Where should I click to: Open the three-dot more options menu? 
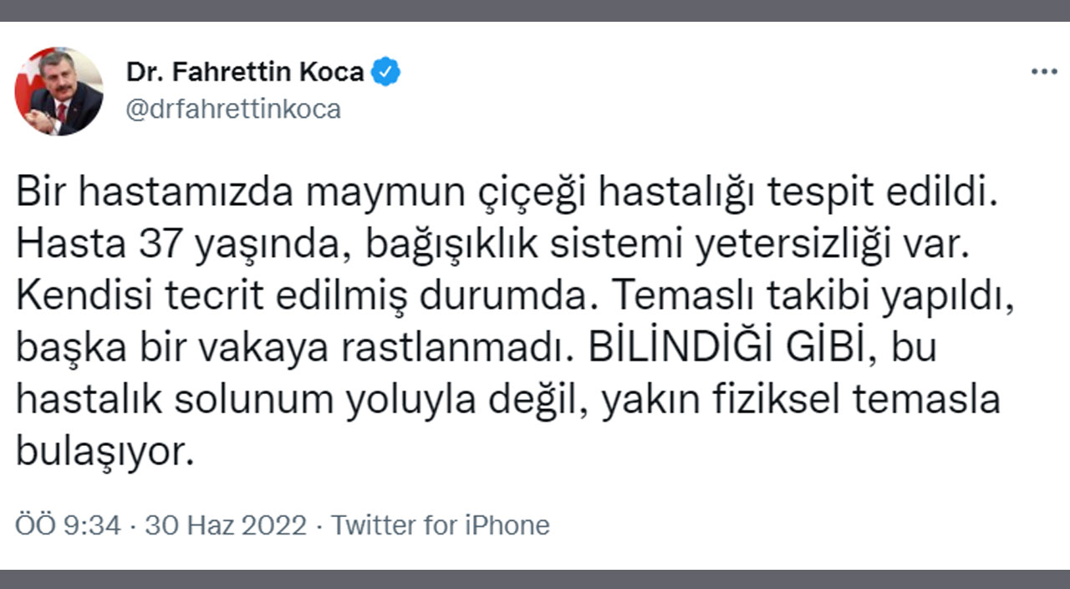coord(1044,72)
